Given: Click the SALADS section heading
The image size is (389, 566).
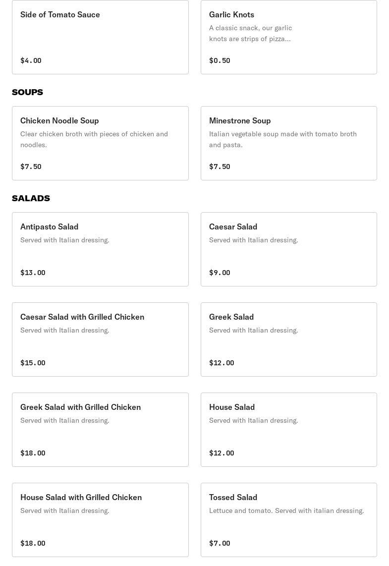Looking at the screenshot, I should [31, 198].
